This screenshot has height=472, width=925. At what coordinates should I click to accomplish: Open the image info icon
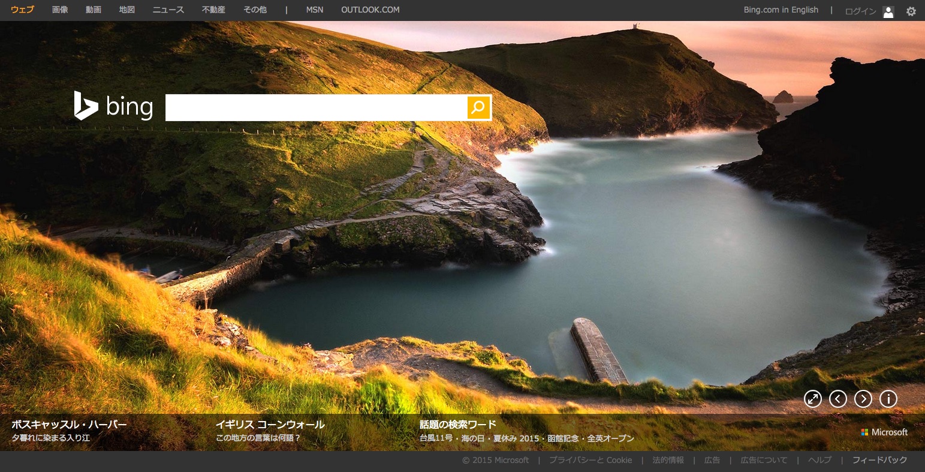click(x=888, y=399)
